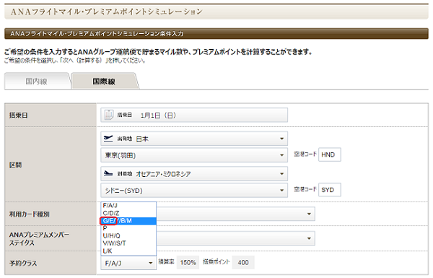Open the 予約クラス F/A/J dropdown
This screenshot has height=278, width=433.
[128, 263]
